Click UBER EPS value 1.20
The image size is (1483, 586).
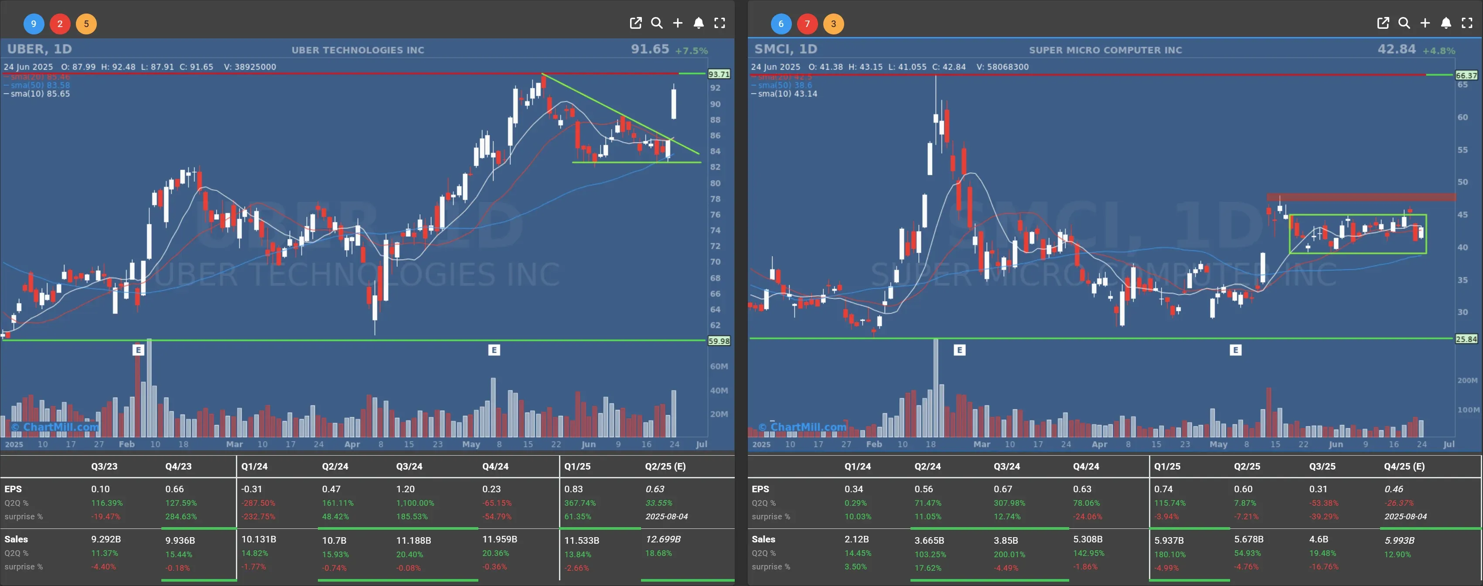click(x=405, y=489)
